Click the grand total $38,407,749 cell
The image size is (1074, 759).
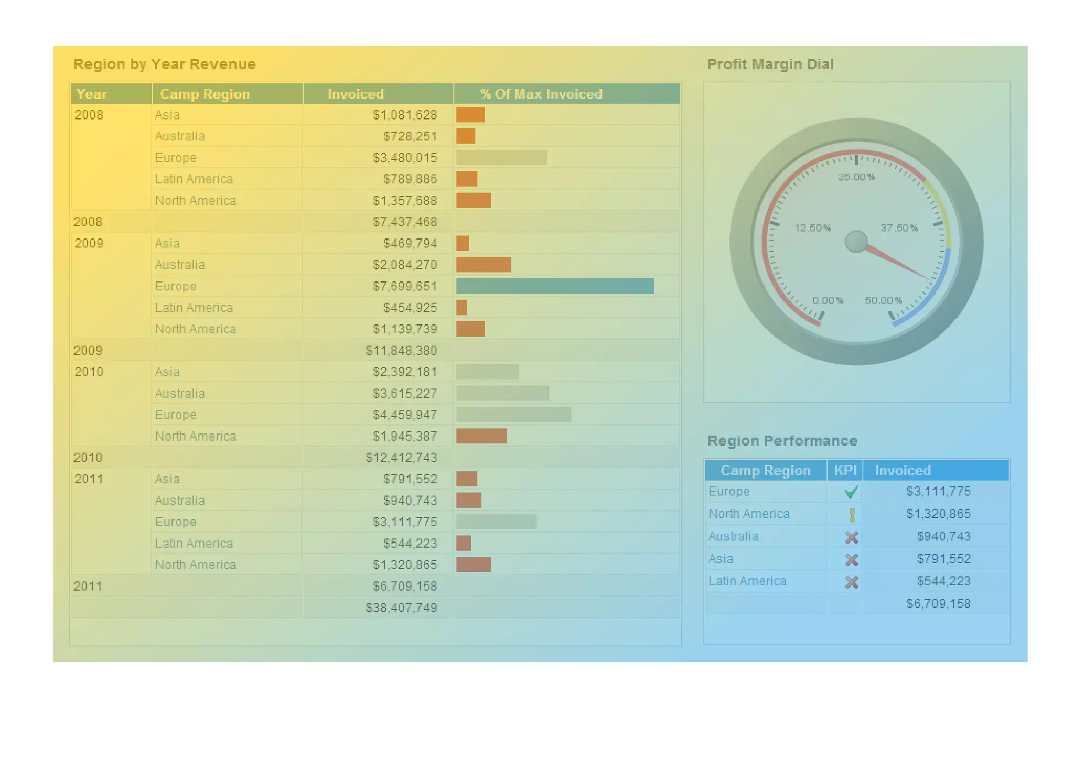(x=401, y=608)
